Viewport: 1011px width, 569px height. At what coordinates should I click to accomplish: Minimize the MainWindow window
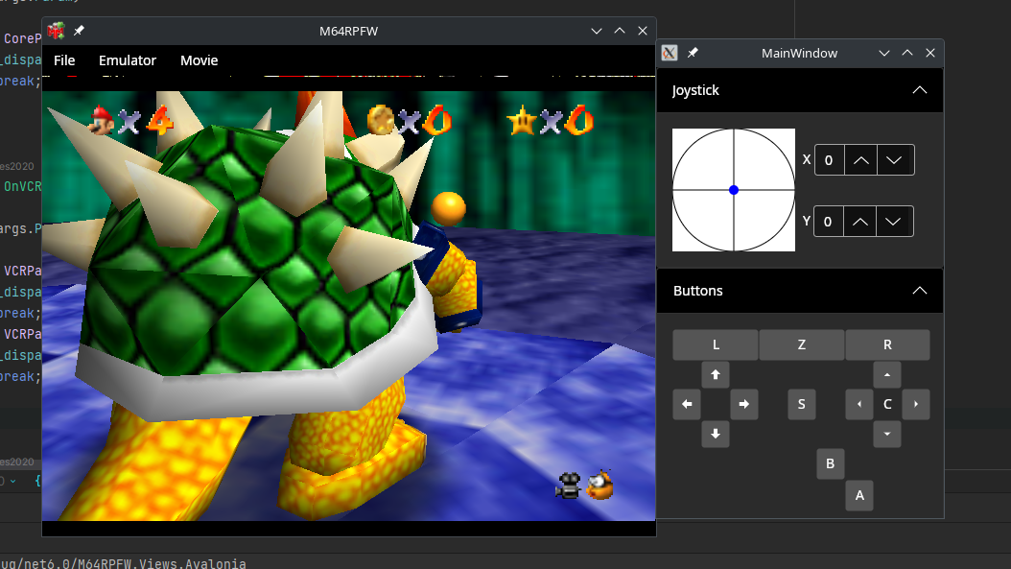point(884,53)
